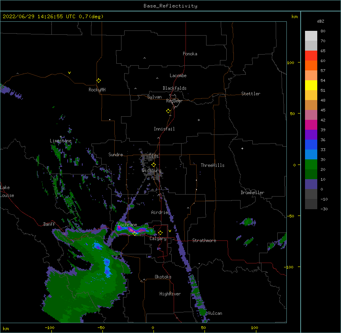This screenshot has width=341, height=333.
Task: Click the yellow diamond marker south of RedDeer
Action: click(168, 111)
